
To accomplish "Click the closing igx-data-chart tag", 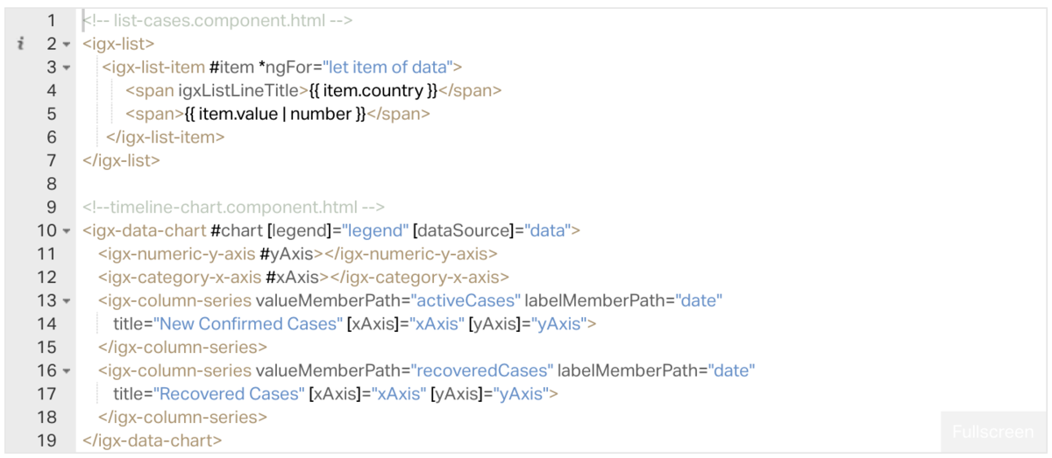I will point(153,440).
